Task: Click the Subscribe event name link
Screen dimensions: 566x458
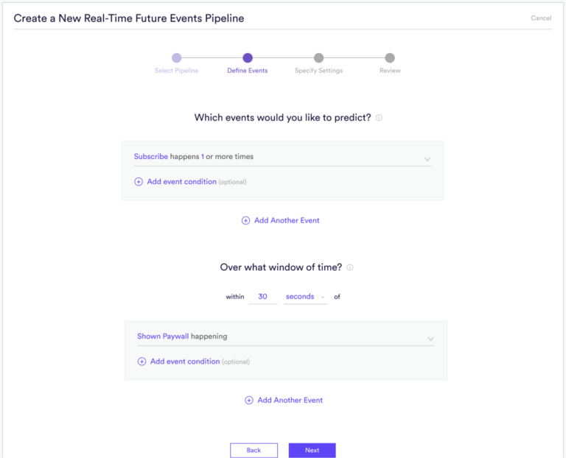Action: click(150, 157)
